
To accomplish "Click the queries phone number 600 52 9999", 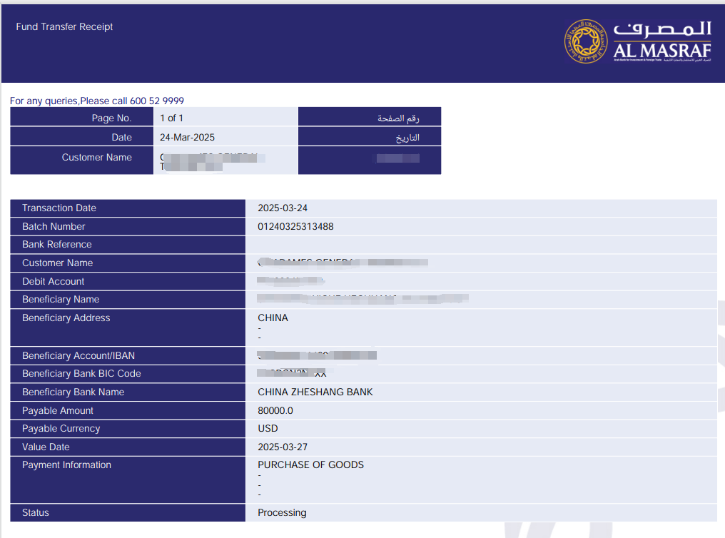I will click(157, 101).
